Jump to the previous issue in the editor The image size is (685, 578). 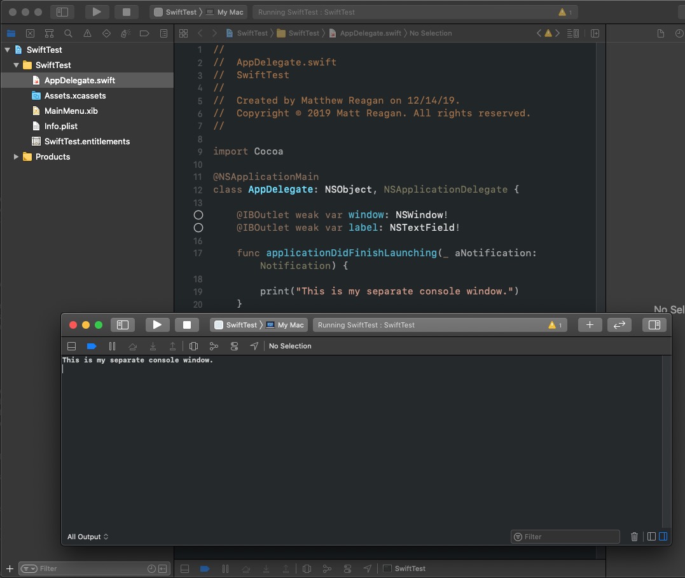[x=539, y=33]
